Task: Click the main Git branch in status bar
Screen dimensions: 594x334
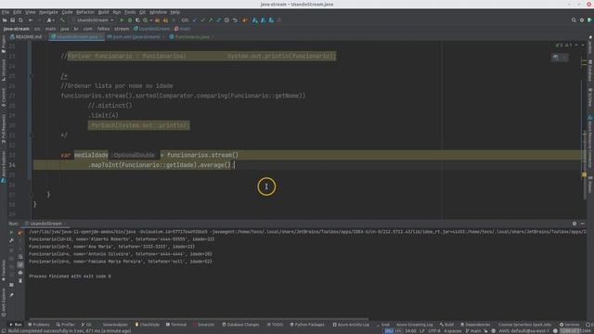Action: (x=472, y=331)
